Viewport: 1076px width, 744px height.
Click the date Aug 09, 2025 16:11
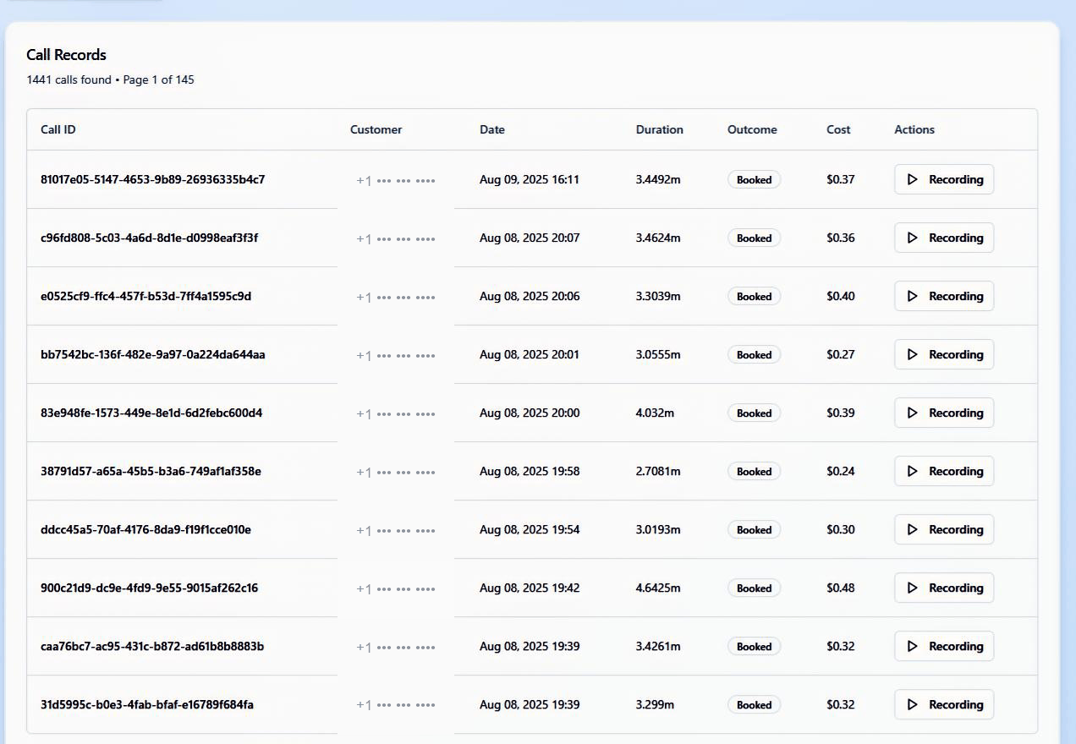530,179
